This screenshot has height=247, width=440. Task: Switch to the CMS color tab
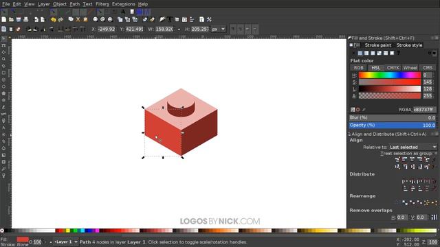pos(428,68)
